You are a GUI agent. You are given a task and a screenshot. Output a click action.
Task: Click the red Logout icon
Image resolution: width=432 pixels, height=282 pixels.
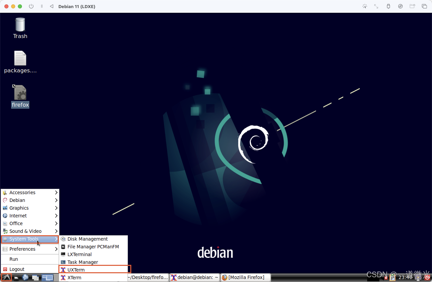5,269
